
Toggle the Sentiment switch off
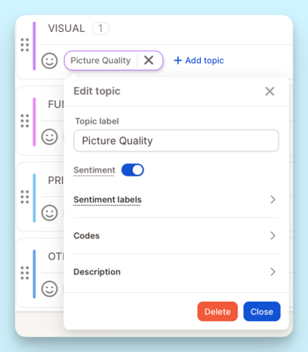133,170
